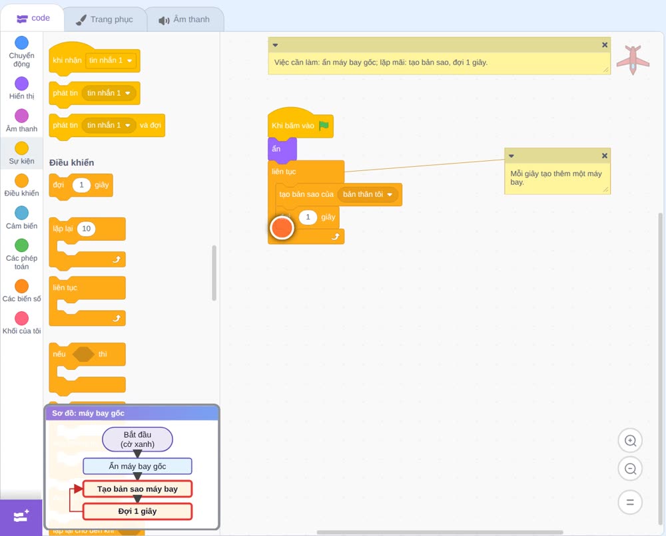Click the repeat count field showing 10
This screenshot has width=666, height=536.
click(86, 229)
